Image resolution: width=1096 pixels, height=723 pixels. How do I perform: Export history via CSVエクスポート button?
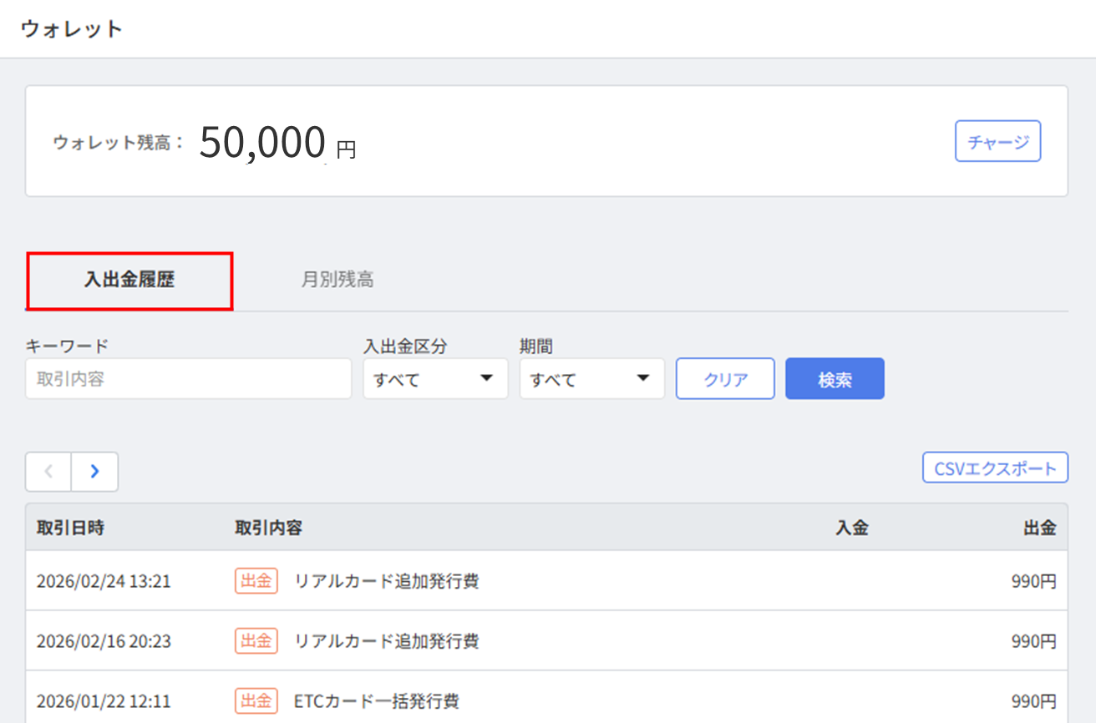tap(994, 468)
